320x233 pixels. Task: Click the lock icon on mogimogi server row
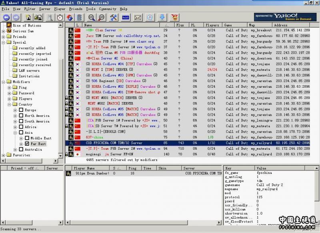tap(66, 154)
